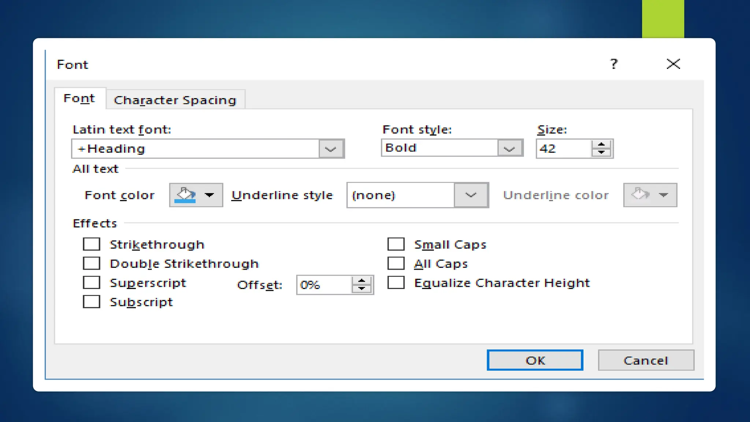Expand the Latin text font dropdown
Viewport: 750px width, 422px height.
331,149
